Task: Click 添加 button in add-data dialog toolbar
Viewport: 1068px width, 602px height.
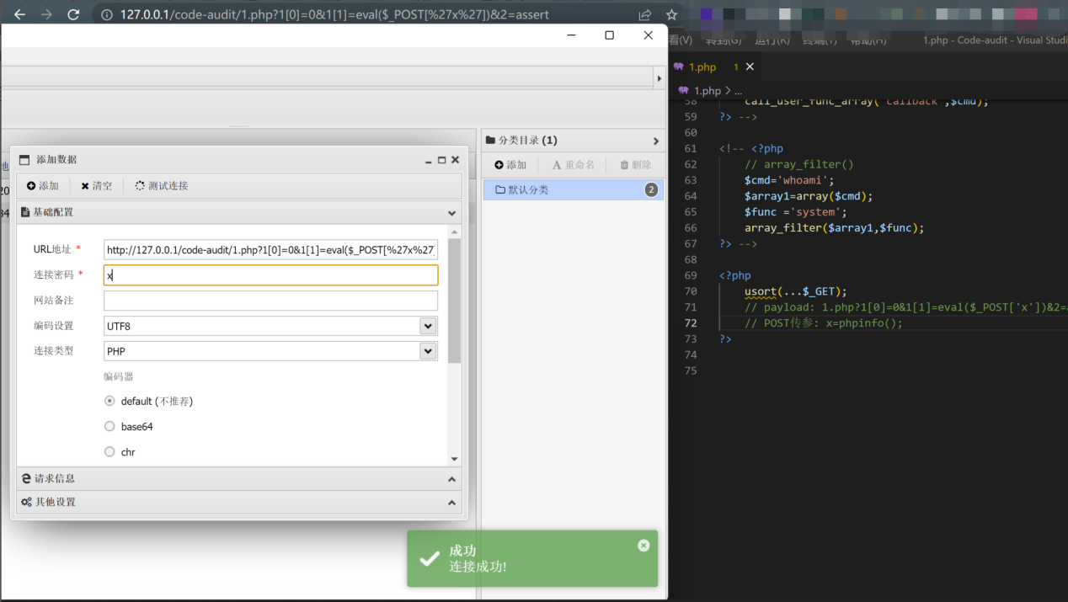Action: pyautogui.click(x=43, y=186)
